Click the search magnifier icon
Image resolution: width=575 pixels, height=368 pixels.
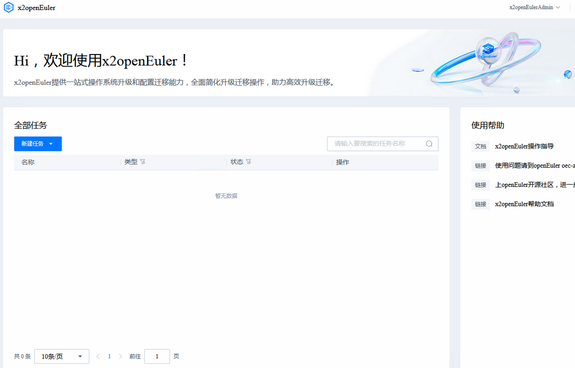pyautogui.click(x=429, y=143)
